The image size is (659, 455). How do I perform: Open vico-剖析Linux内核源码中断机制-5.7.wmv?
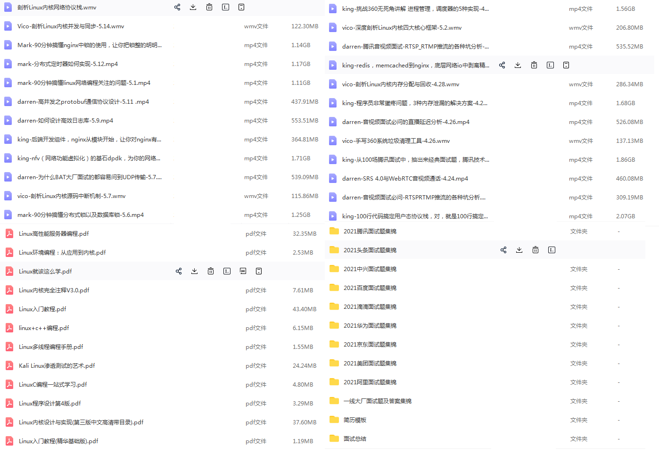[x=72, y=196]
